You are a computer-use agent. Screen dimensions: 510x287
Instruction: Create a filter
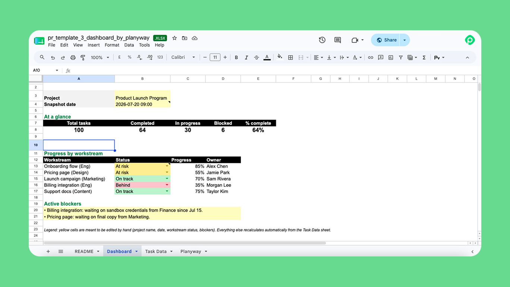tap(401, 57)
